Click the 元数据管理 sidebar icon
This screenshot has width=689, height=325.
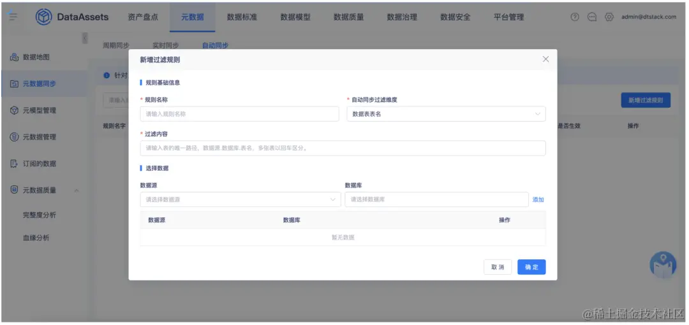point(14,137)
